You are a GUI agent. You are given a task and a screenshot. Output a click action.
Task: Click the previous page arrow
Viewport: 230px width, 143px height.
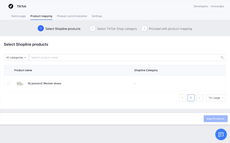pyautogui.click(x=182, y=98)
